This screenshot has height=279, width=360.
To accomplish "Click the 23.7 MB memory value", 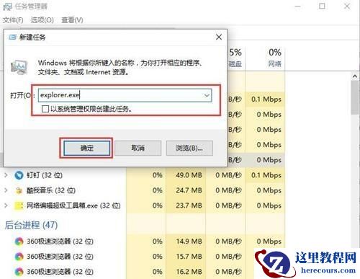I will coord(189,205).
